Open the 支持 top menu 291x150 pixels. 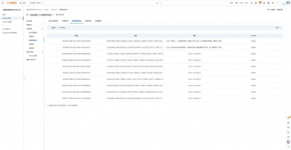247,3
